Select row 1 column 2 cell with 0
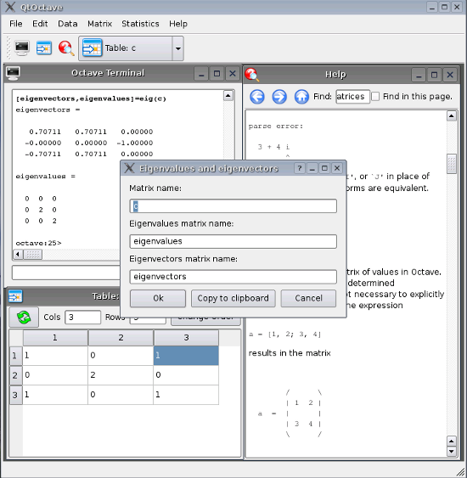This screenshot has height=478, width=467. tap(121, 356)
